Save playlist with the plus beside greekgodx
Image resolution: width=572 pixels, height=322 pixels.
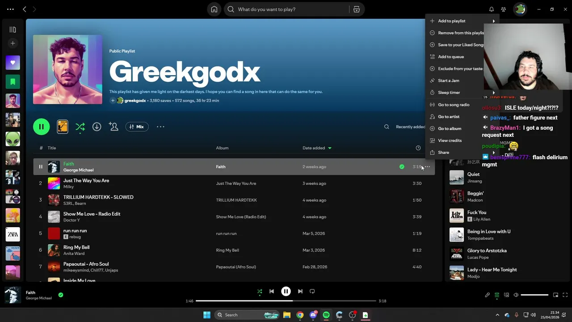(113, 101)
